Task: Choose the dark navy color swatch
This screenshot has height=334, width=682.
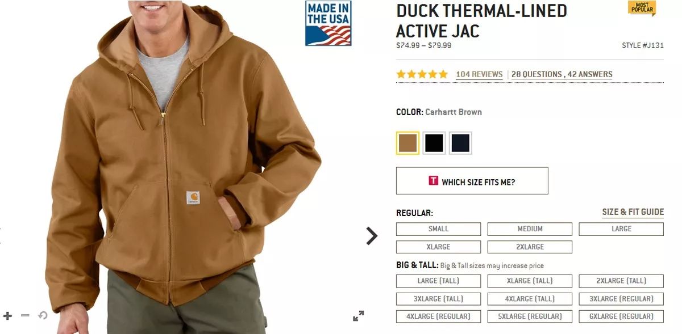Action: coord(460,143)
